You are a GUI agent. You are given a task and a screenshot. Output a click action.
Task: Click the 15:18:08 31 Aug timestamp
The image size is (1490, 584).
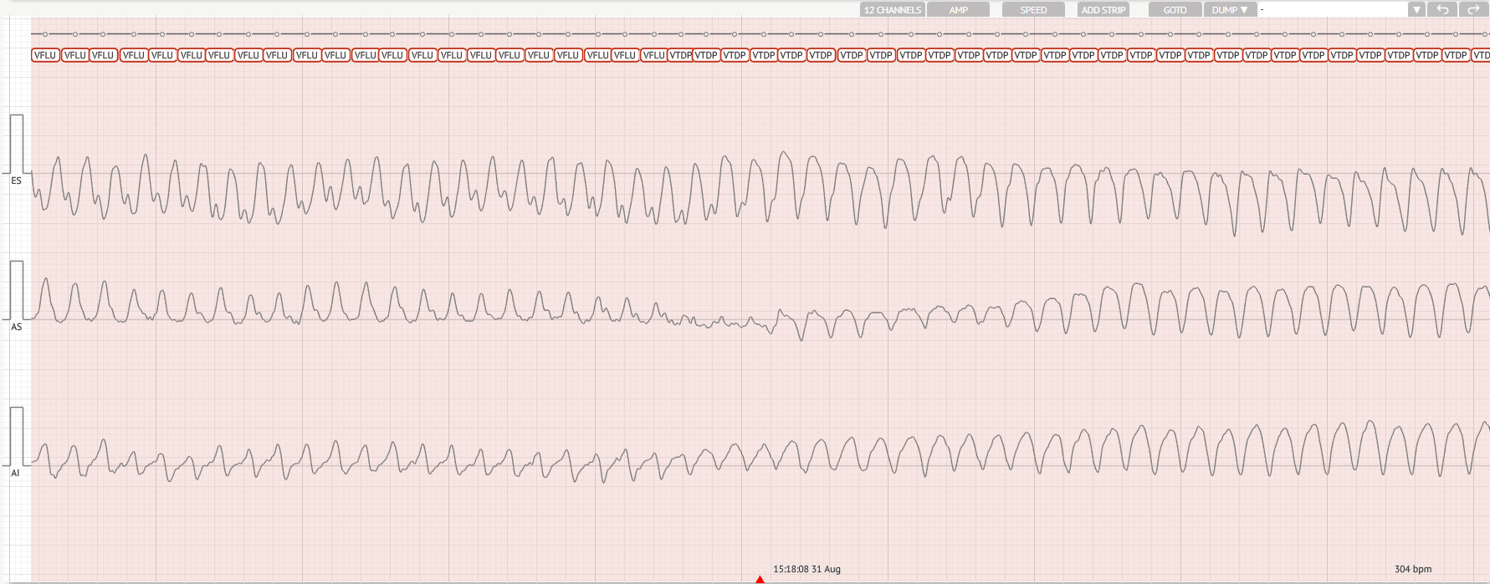coord(806,569)
